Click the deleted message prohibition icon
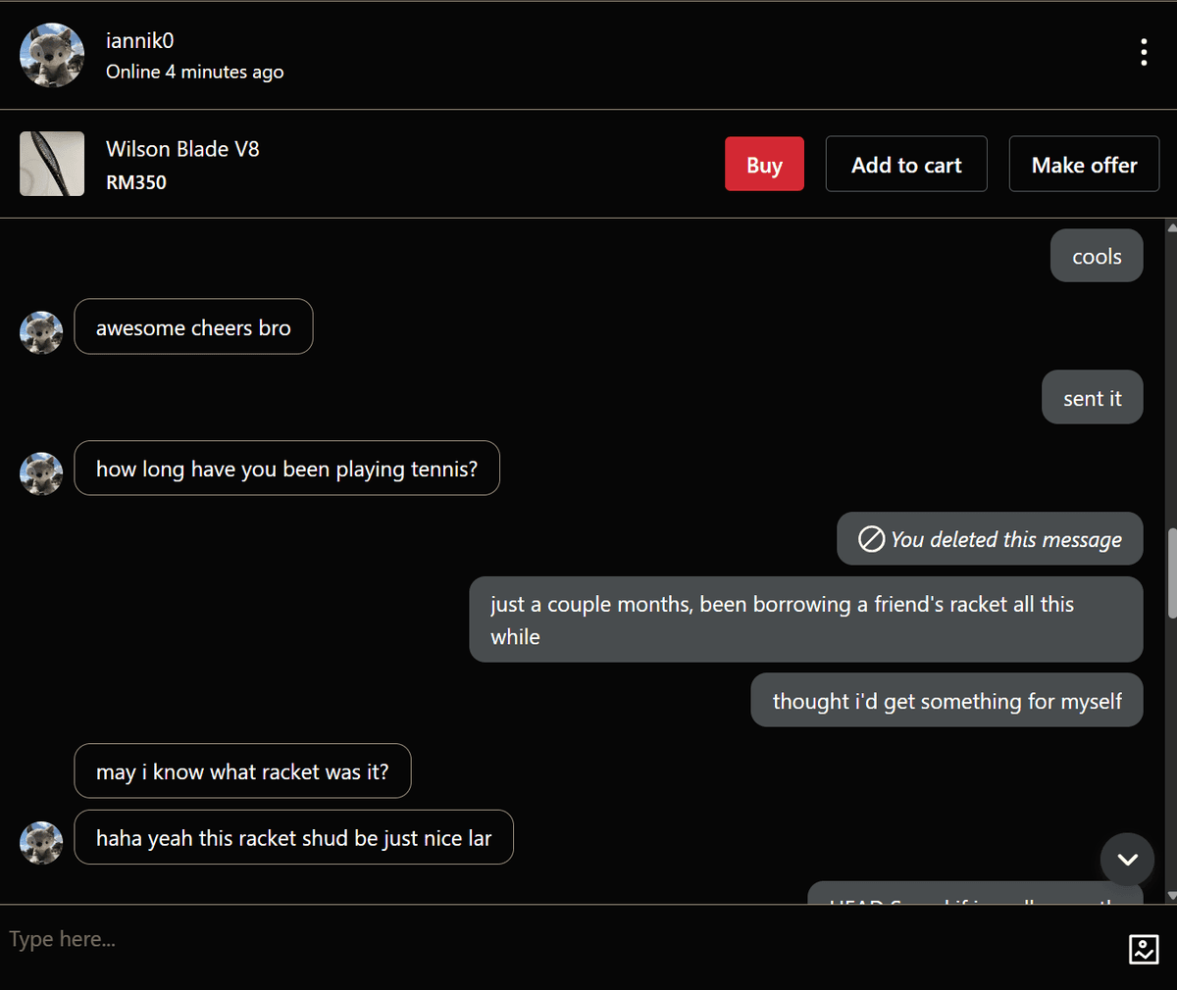Image resolution: width=1177 pixels, height=990 pixels. click(x=871, y=538)
